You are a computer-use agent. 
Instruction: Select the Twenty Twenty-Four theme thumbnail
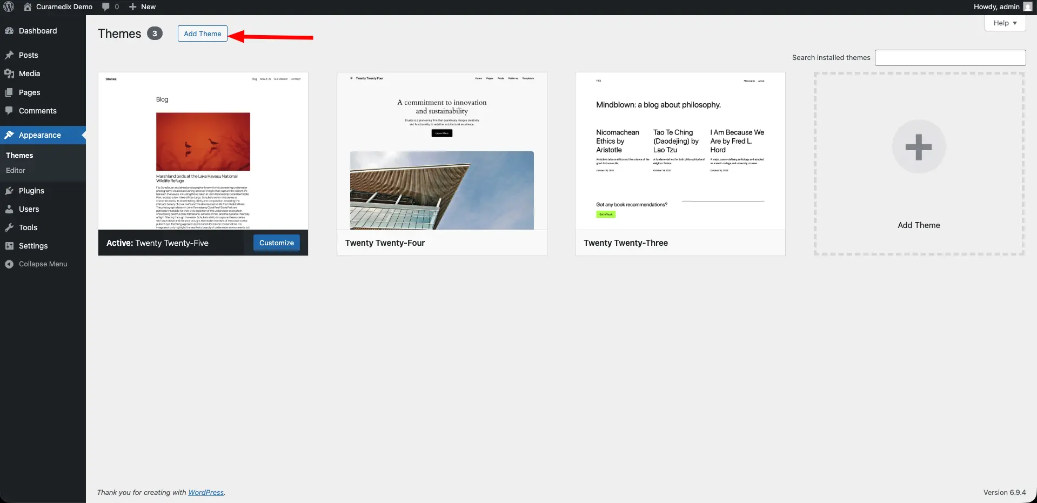coord(441,151)
